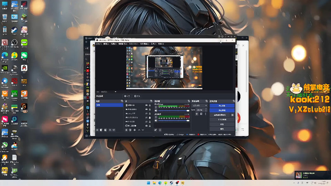The image size is (331, 186).
Task: Adjust first mixer channel volume slider
Action: pos(174,110)
